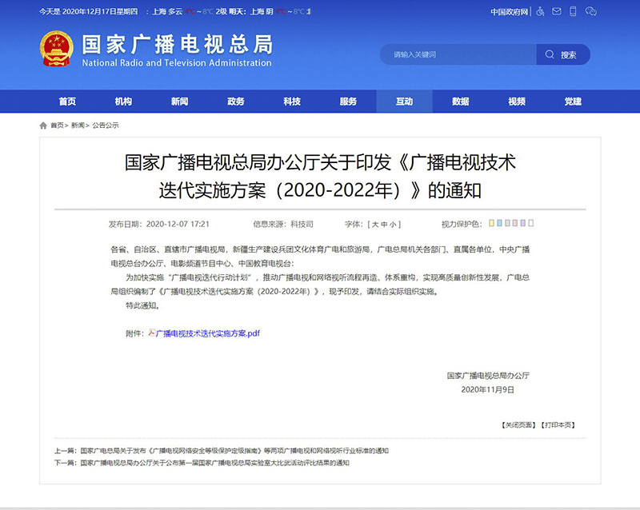Image resolution: width=640 pixels, height=510 pixels.
Task: Go to the 首页 navigation tab
Action: [x=67, y=102]
